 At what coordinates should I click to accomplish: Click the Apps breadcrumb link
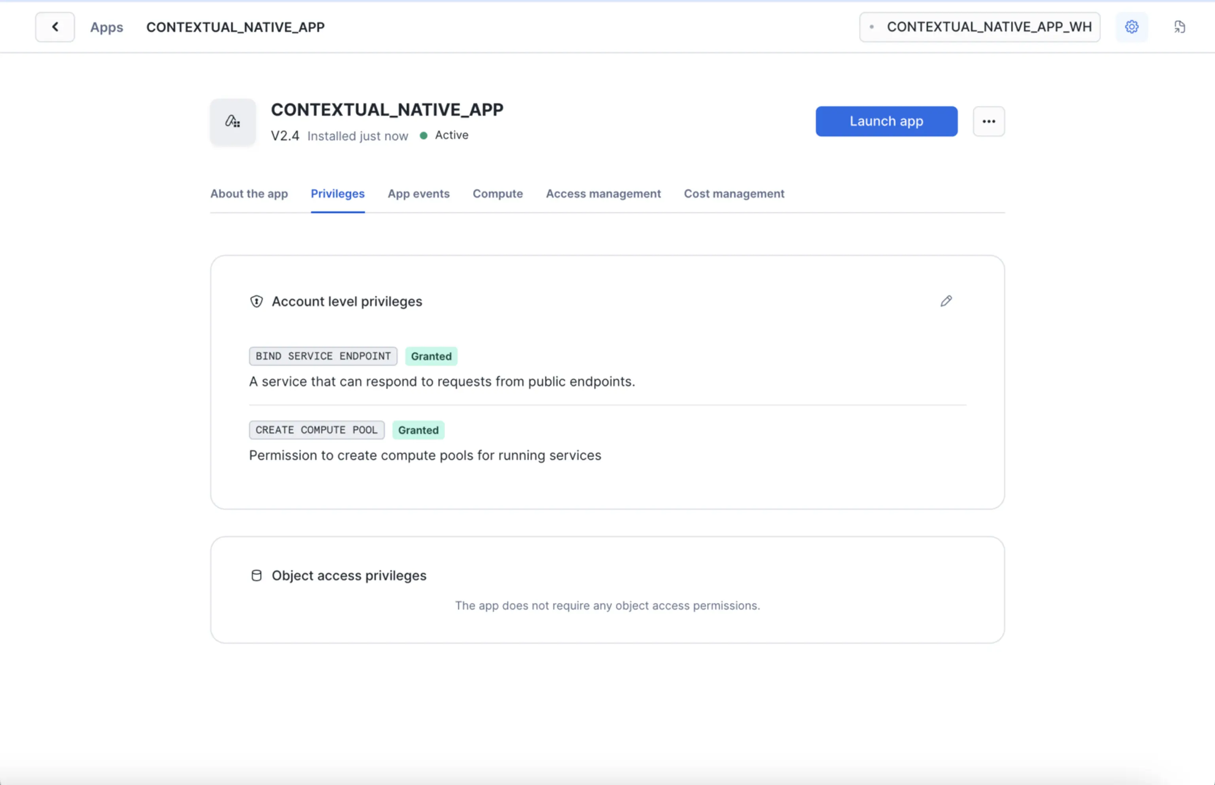pos(106,27)
